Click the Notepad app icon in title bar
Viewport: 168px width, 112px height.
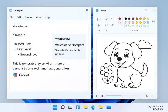[x=10, y=10]
